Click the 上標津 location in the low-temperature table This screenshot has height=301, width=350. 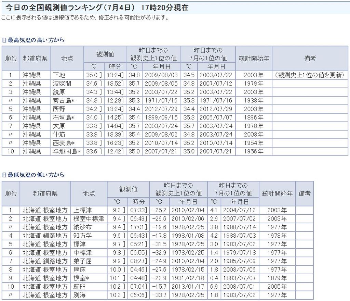pyautogui.click(x=82, y=210)
